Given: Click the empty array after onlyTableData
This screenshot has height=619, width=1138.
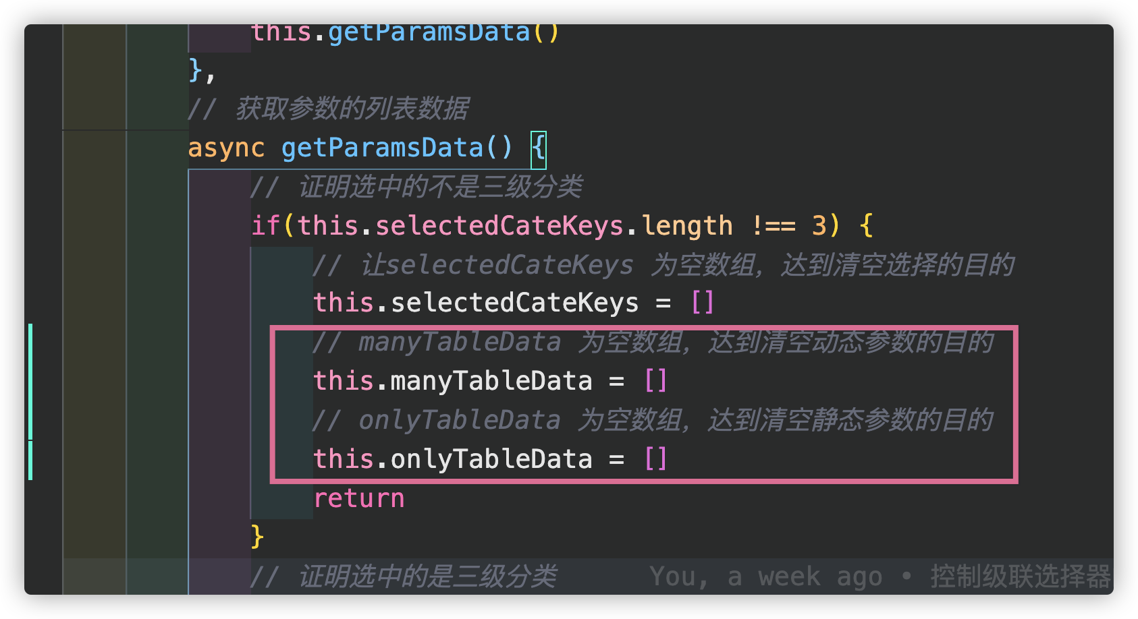Looking at the screenshot, I should click(655, 459).
